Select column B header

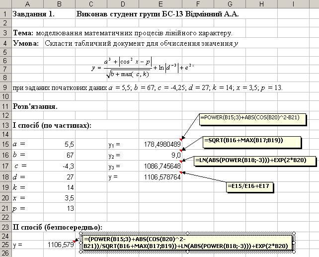click(59, 4)
